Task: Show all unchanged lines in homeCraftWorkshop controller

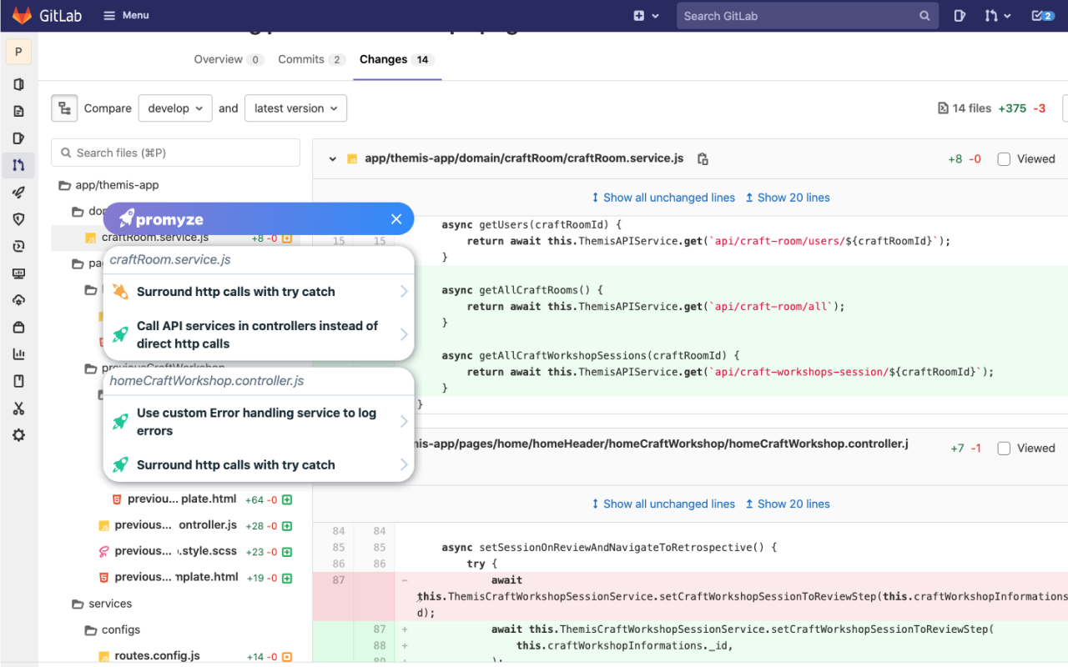Action: coord(663,504)
